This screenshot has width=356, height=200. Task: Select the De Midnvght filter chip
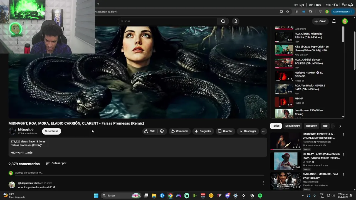coord(293,126)
